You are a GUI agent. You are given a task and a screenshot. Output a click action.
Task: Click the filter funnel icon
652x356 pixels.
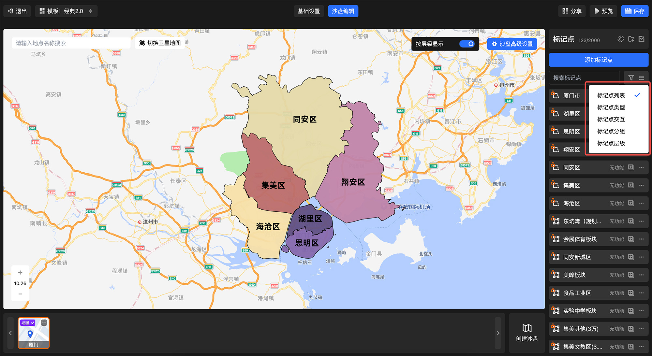pos(631,78)
